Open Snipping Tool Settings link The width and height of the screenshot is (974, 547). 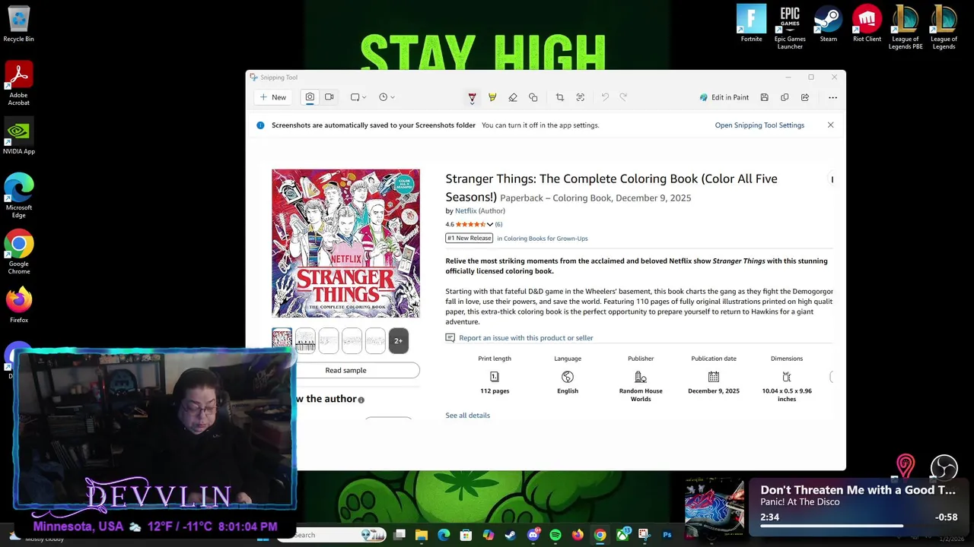[759, 125]
